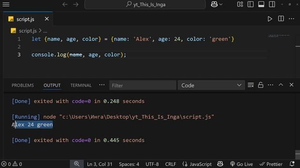The height and width of the screenshot is (168, 300).
Task: Toggle the bottom panel visibility
Action: click(x=261, y=4)
